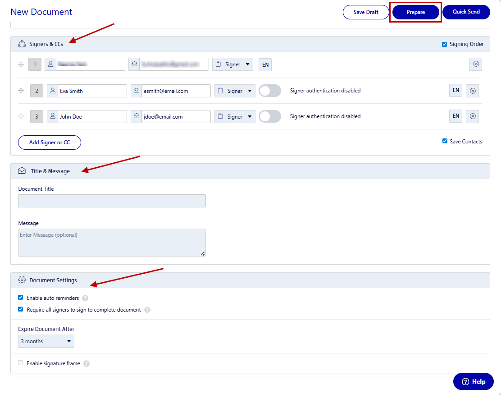
Task: Click the person icon beside John Doe's name
Action: tap(52, 116)
